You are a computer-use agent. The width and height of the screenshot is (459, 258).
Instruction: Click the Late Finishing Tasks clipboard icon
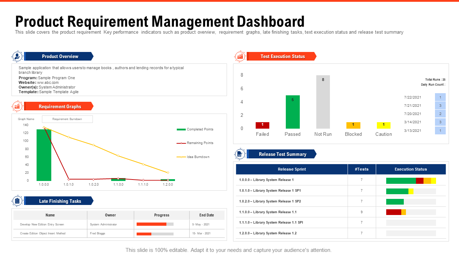17,201
